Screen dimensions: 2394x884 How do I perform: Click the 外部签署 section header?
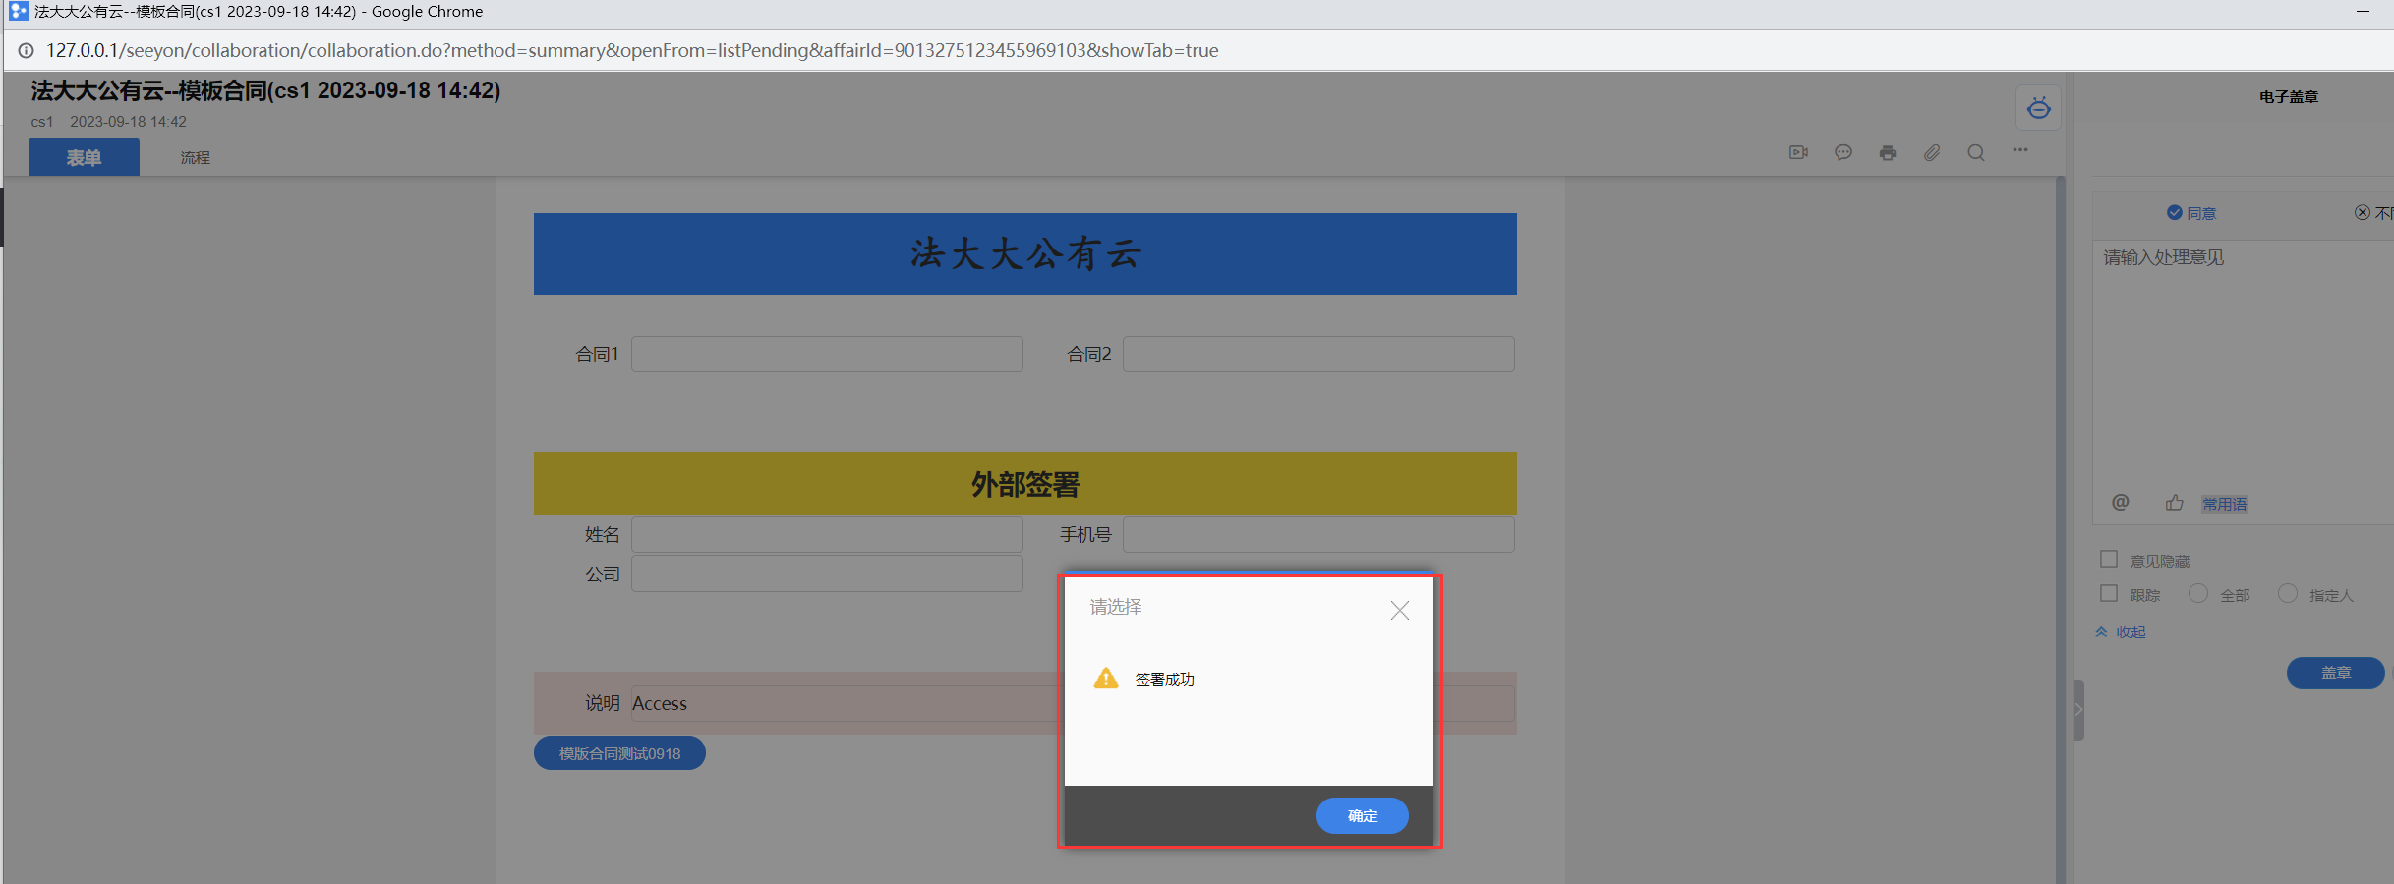pyautogui.click(x=1025, y=483)
